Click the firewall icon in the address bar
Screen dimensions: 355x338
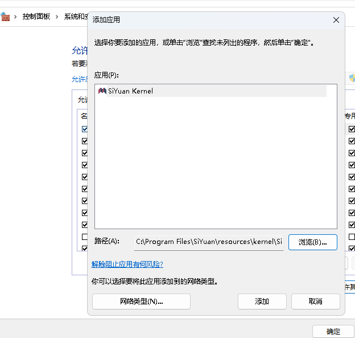(5, 17)
